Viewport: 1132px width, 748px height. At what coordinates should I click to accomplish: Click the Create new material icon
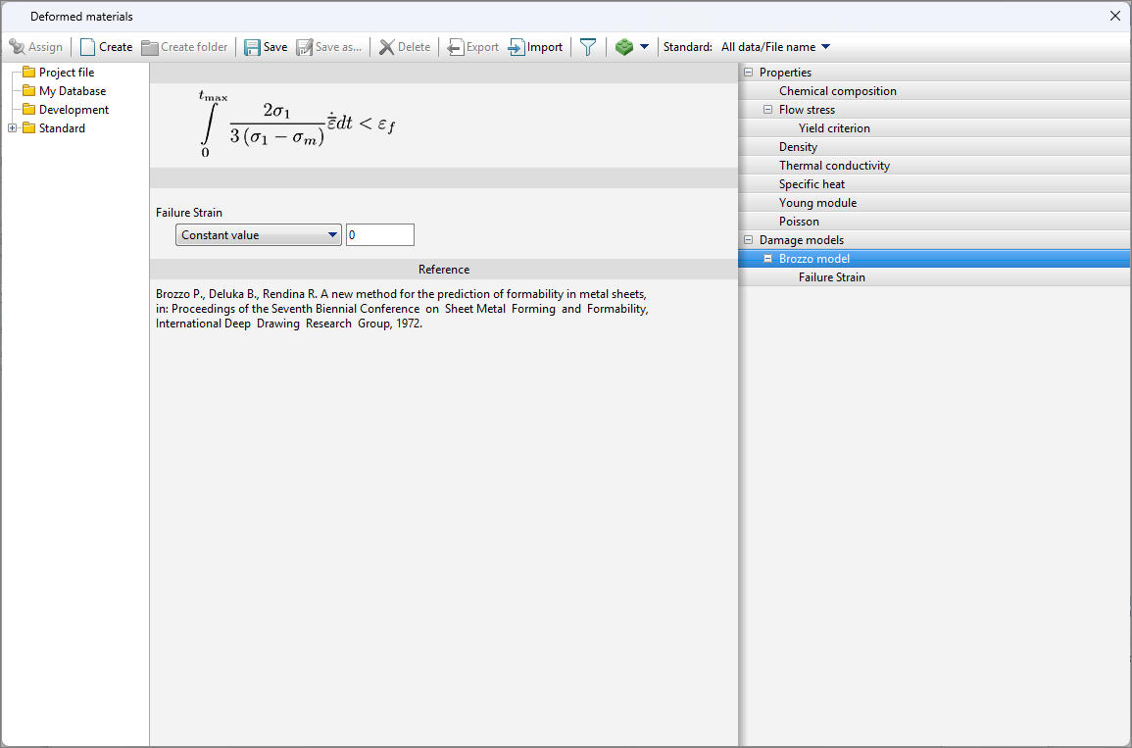point(88,47)
